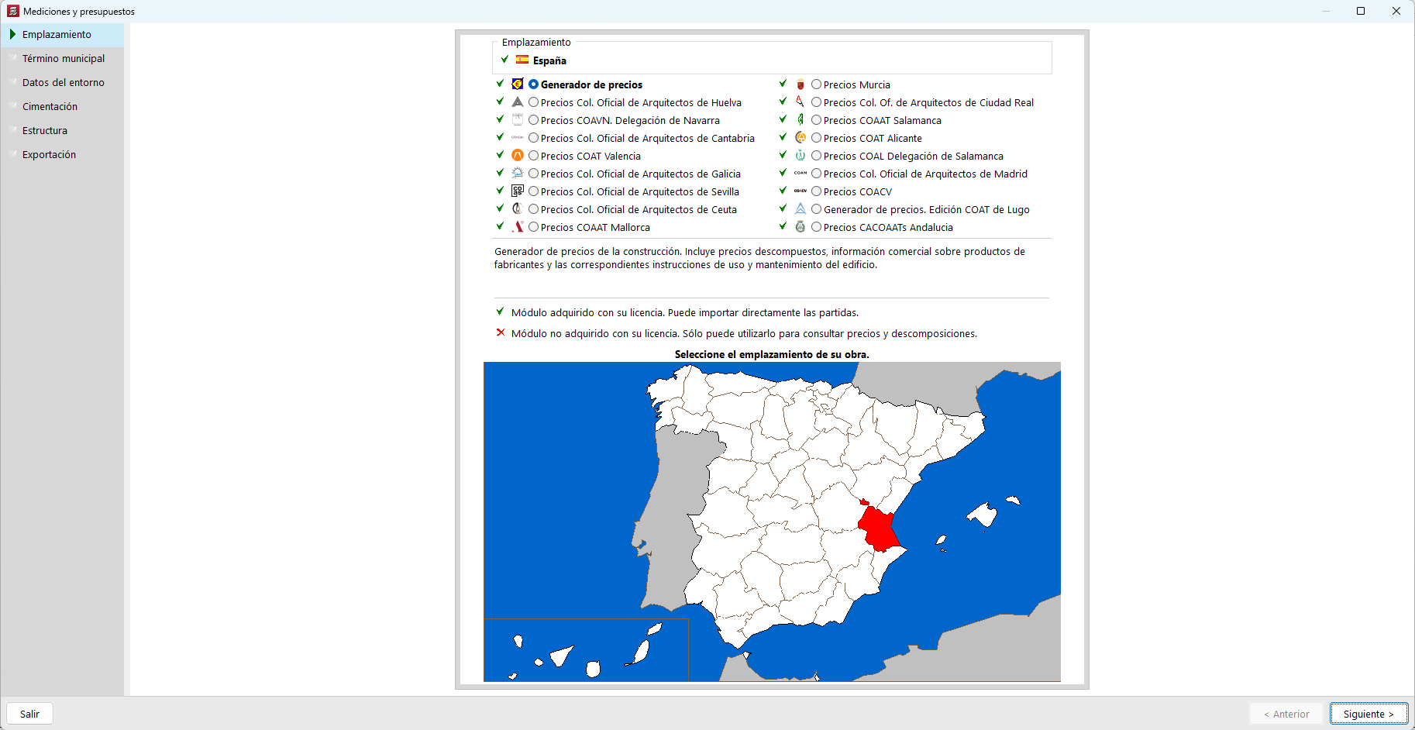Click the orange COAT Valencia logo icon
The height and width of the screenshot is (730, 1415).
pos(518,155)
